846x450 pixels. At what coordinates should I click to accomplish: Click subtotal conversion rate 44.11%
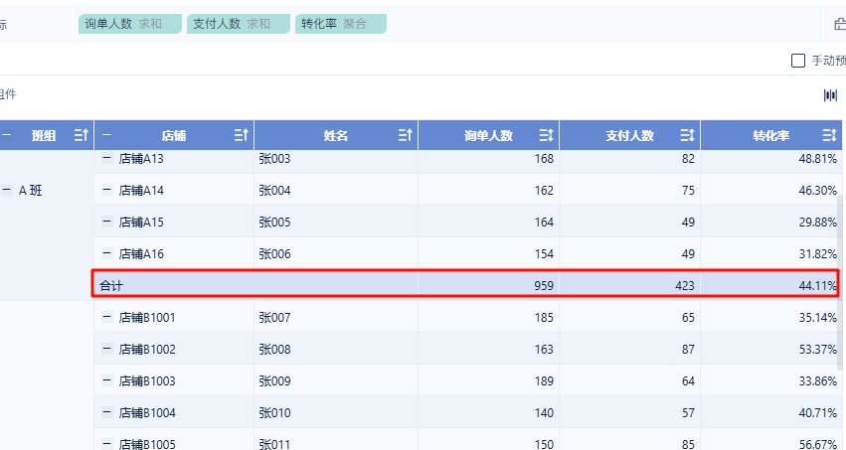818,286
